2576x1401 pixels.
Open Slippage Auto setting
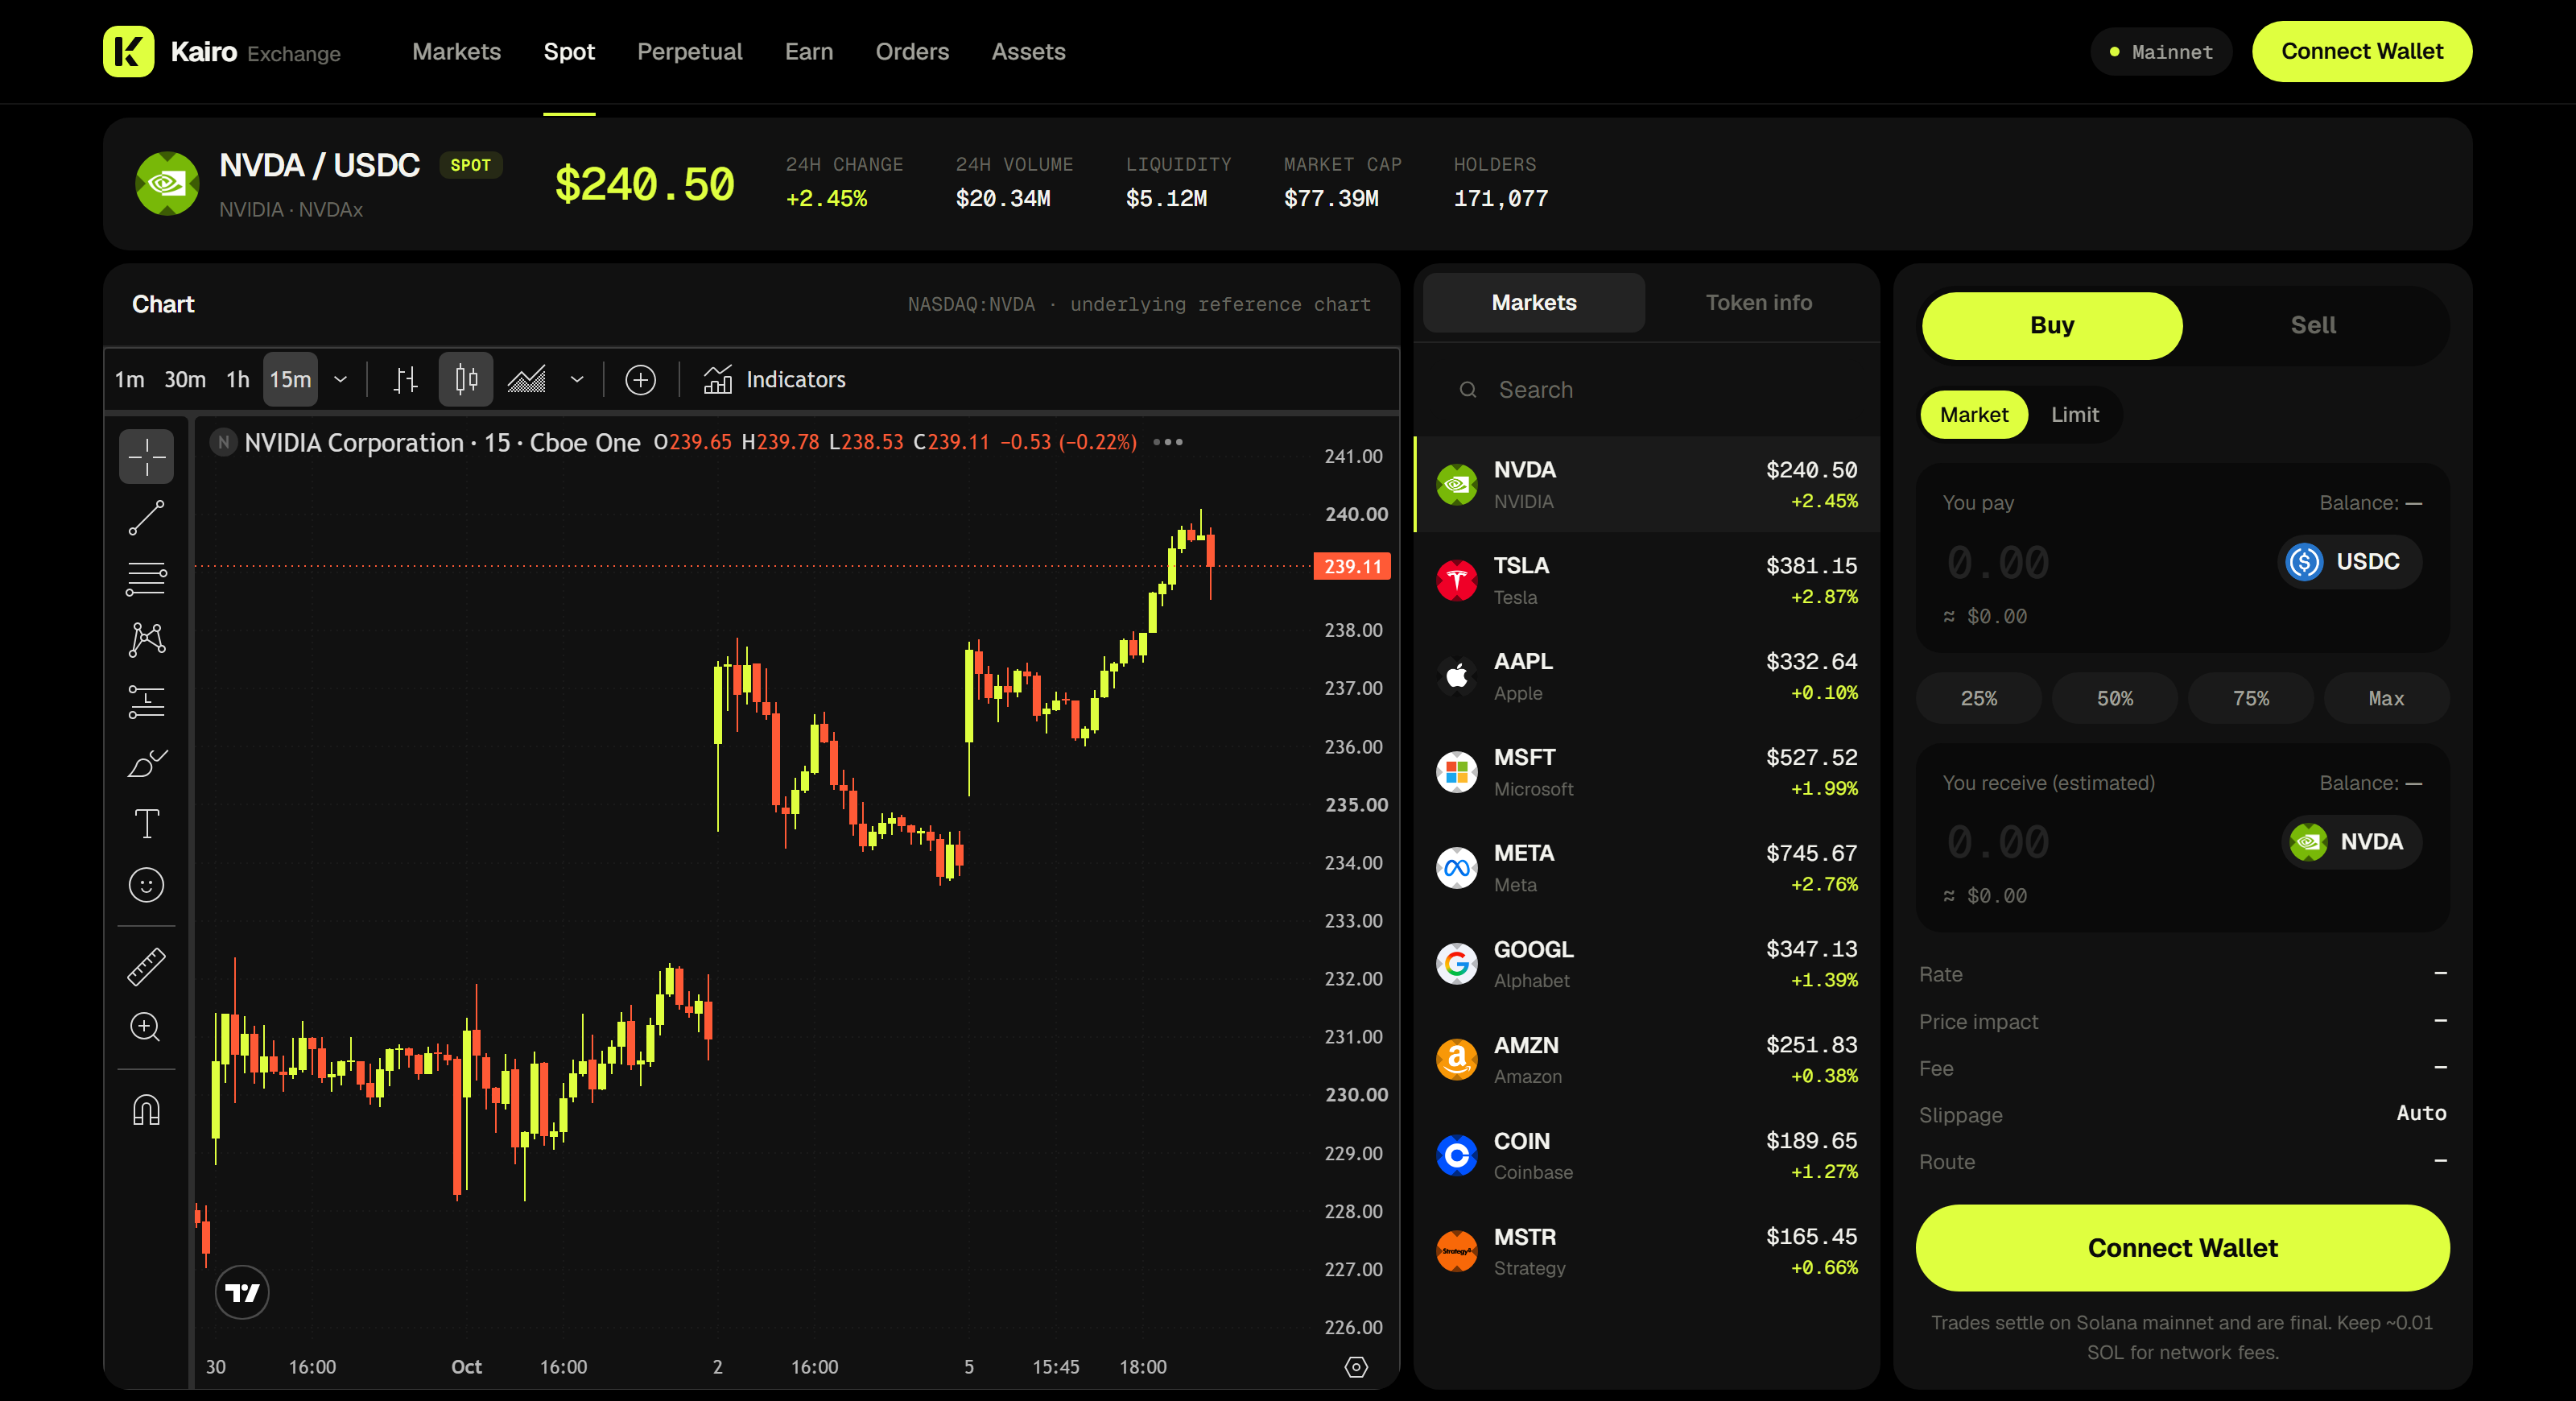2420,1113
